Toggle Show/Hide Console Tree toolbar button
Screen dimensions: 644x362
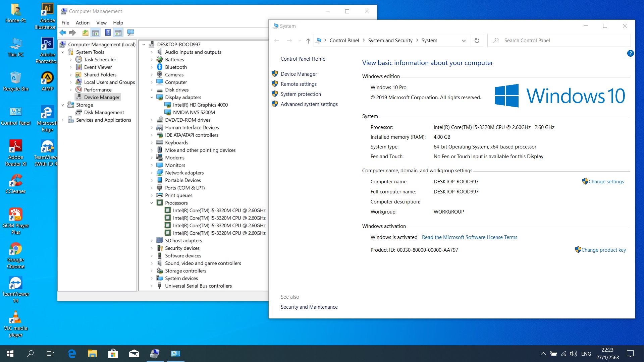point(96,33)
